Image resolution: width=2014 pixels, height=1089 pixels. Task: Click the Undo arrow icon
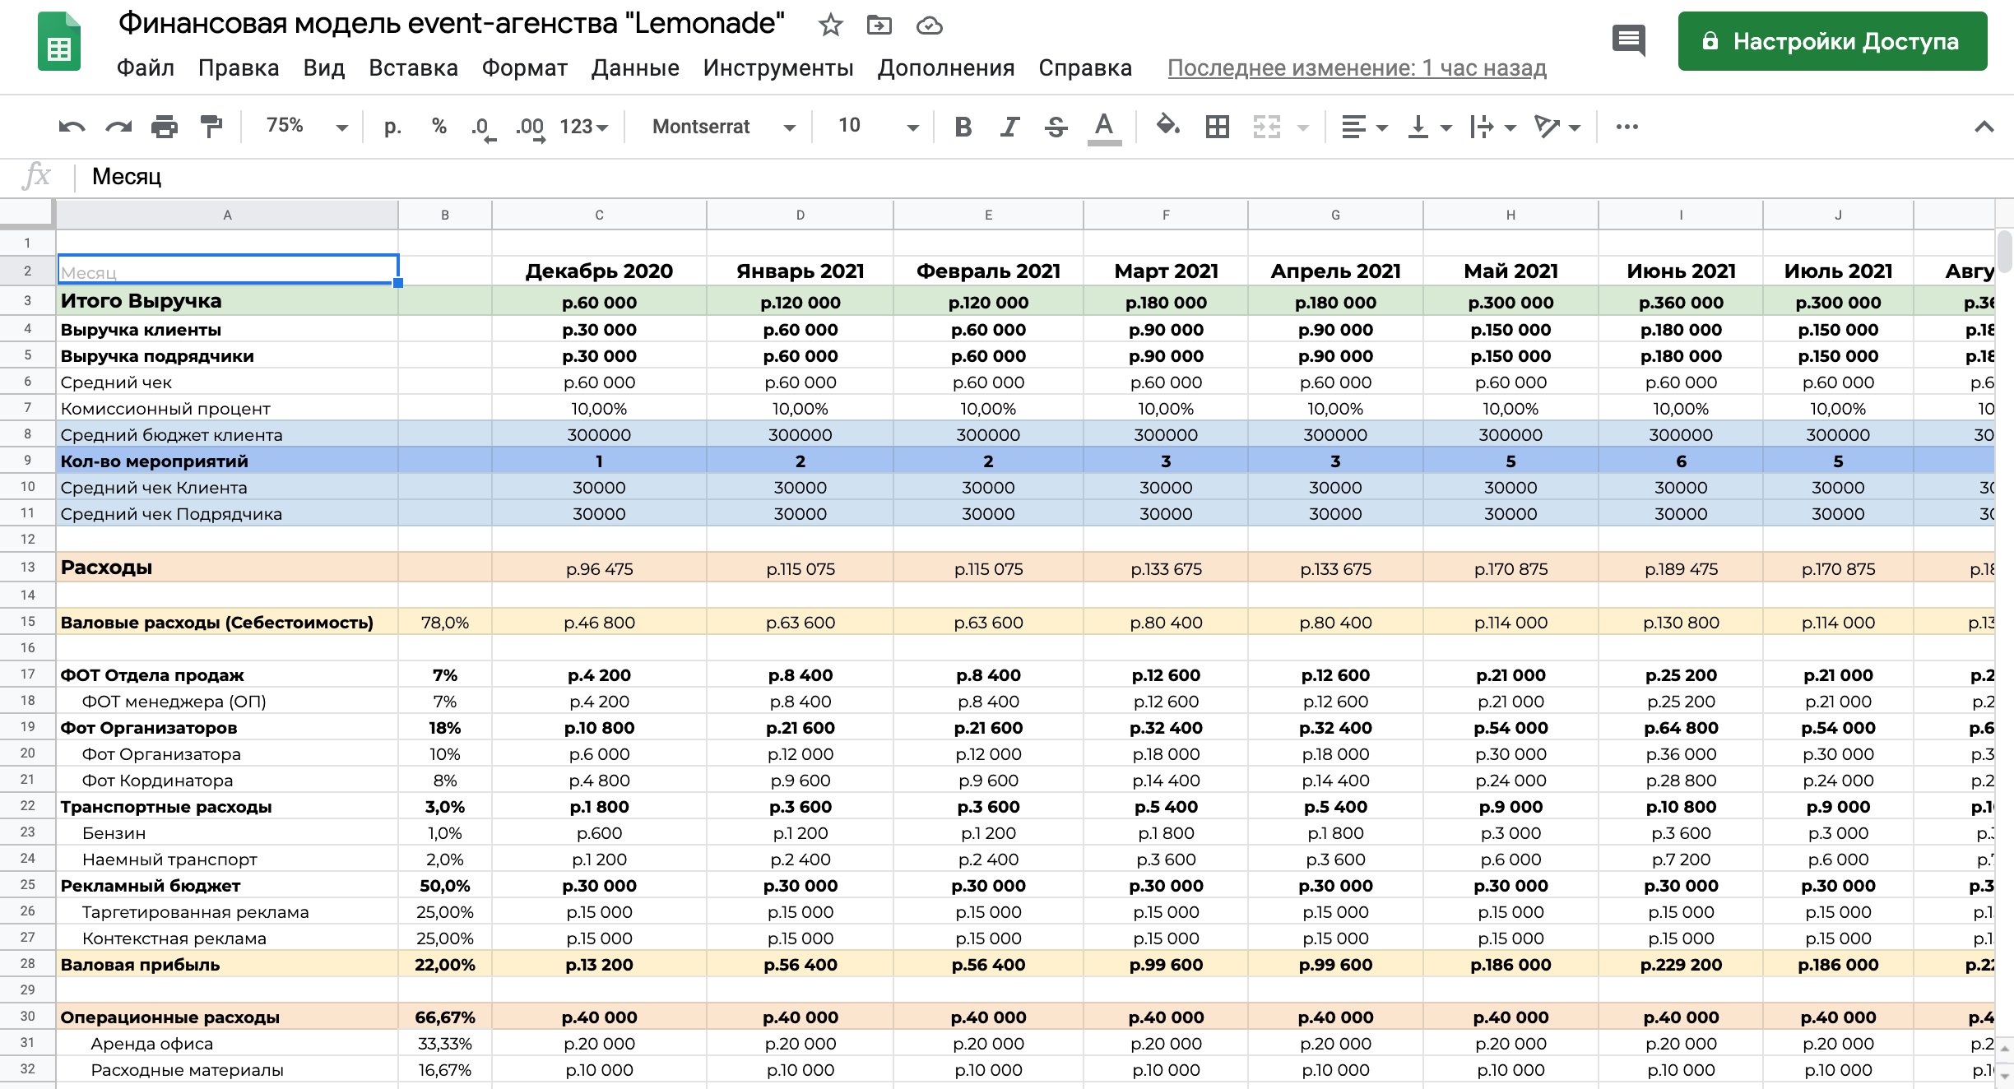(72, 127)
